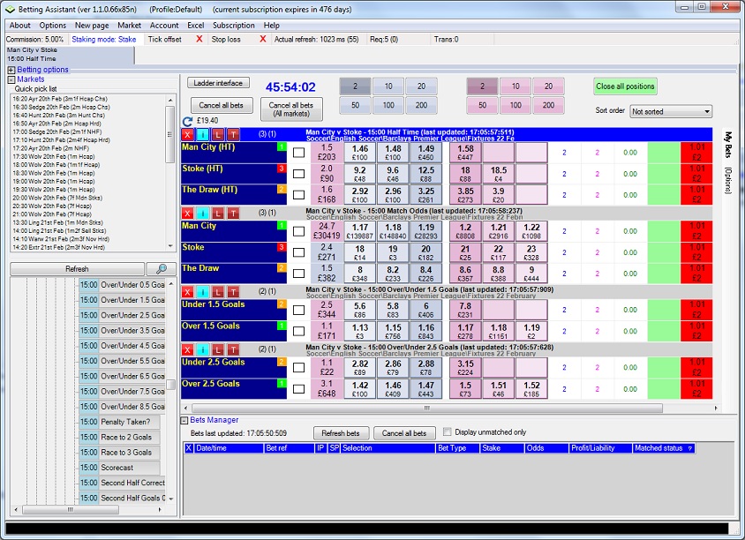Click T icon on Over/Under 1.5 Goals header
The image size is (745, 540).
pos(233,291)
